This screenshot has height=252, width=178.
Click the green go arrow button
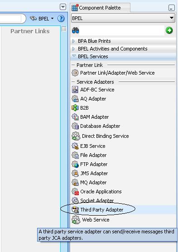pyautogui.click(x=169, y=30)
